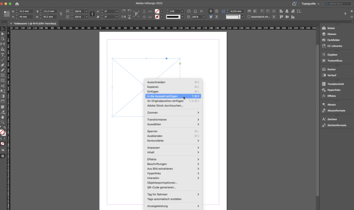Enable the 'Automatisch ein...' checkbox
The width and height of the screenshot is (354, 210).
click(249, 16)
